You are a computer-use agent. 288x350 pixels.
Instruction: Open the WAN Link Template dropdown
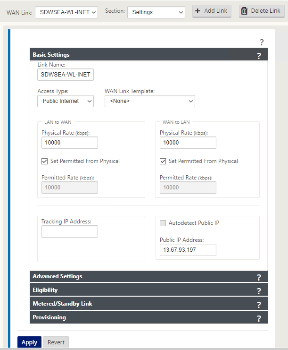tap(150, 101)
